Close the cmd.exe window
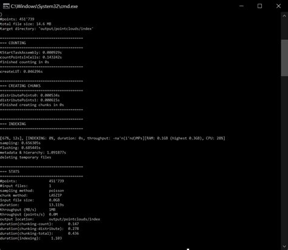The height and width of the screenshot is (250, 288). point(278,6)
